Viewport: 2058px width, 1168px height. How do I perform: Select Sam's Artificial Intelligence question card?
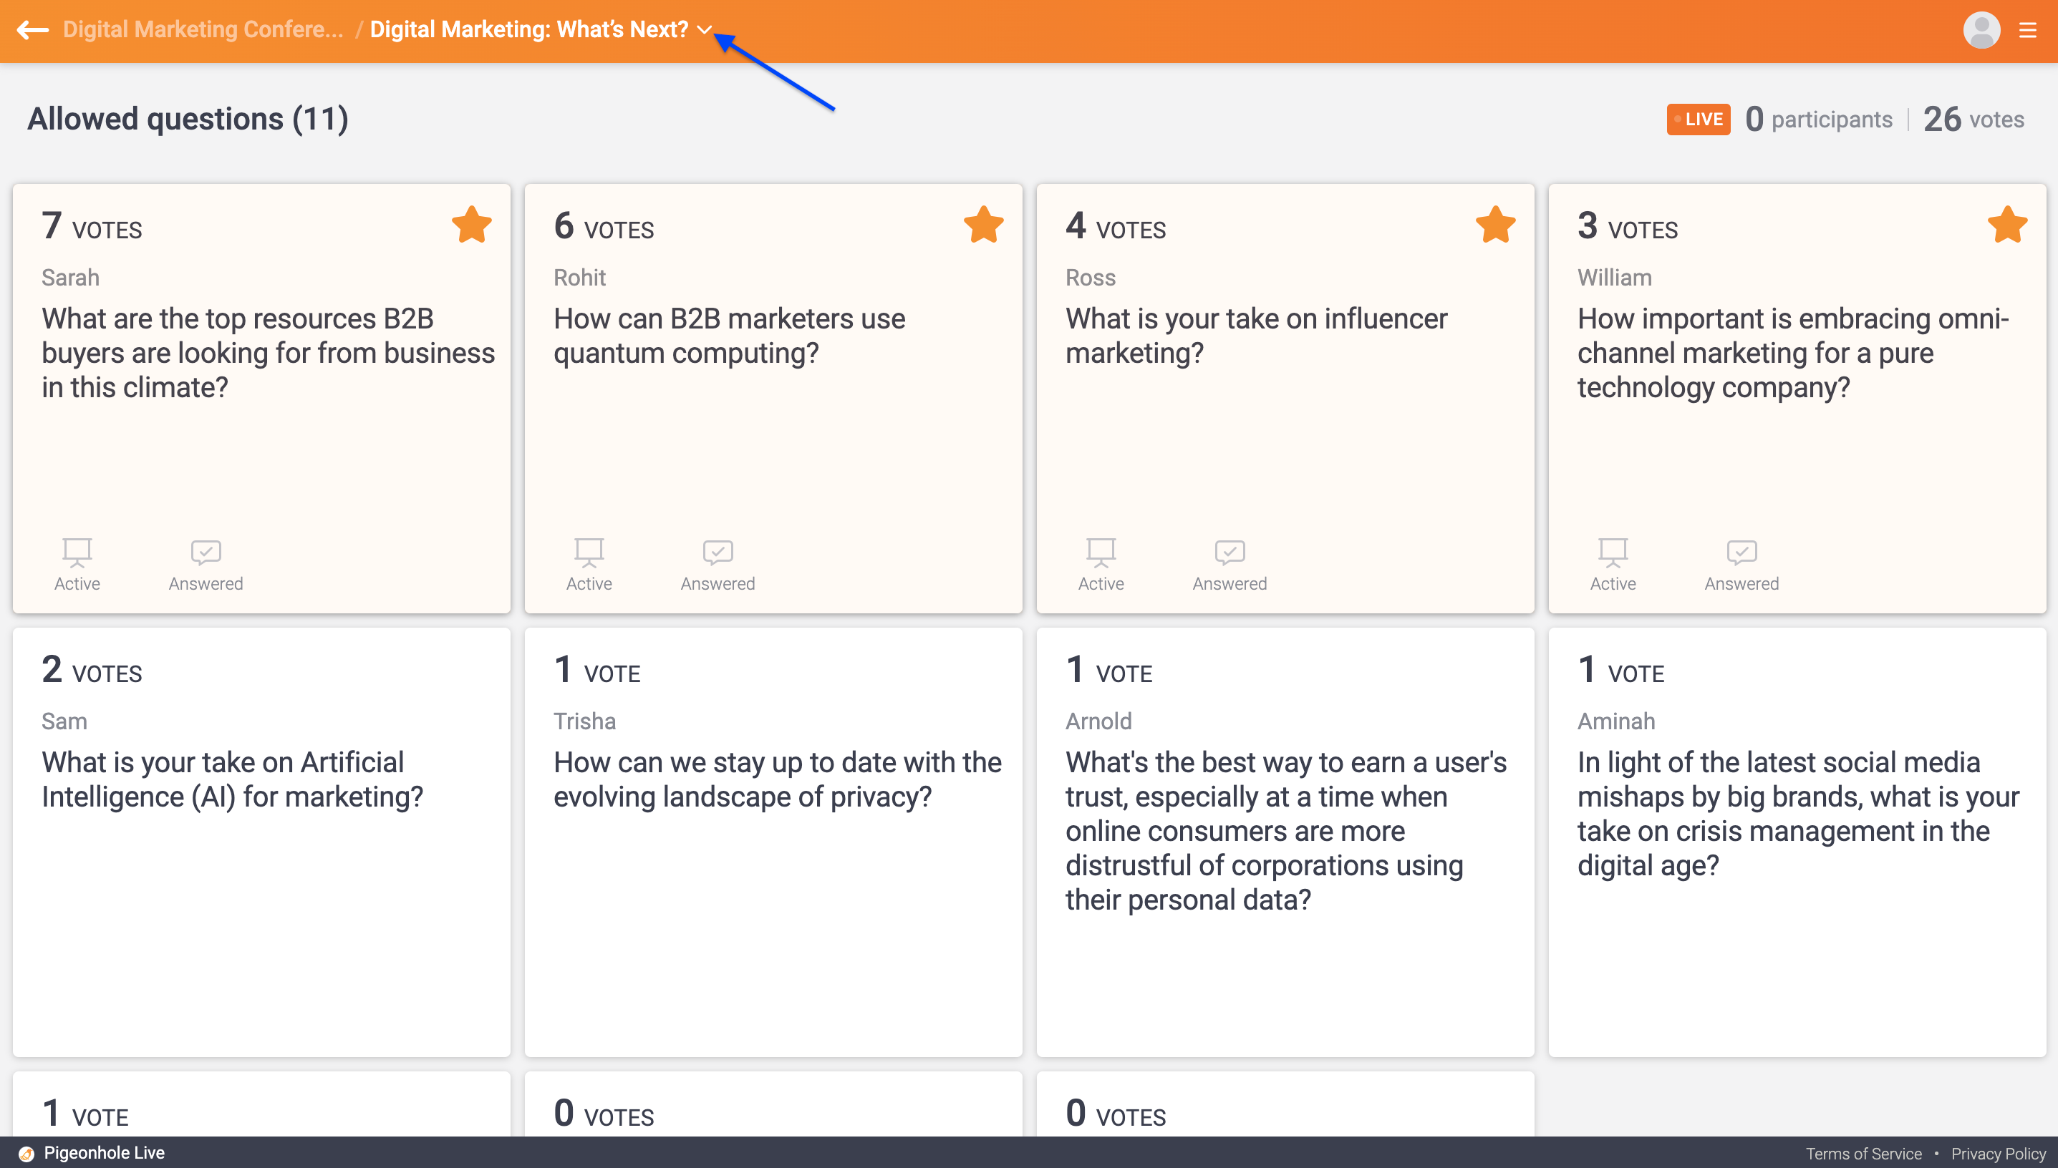point(261,842)
